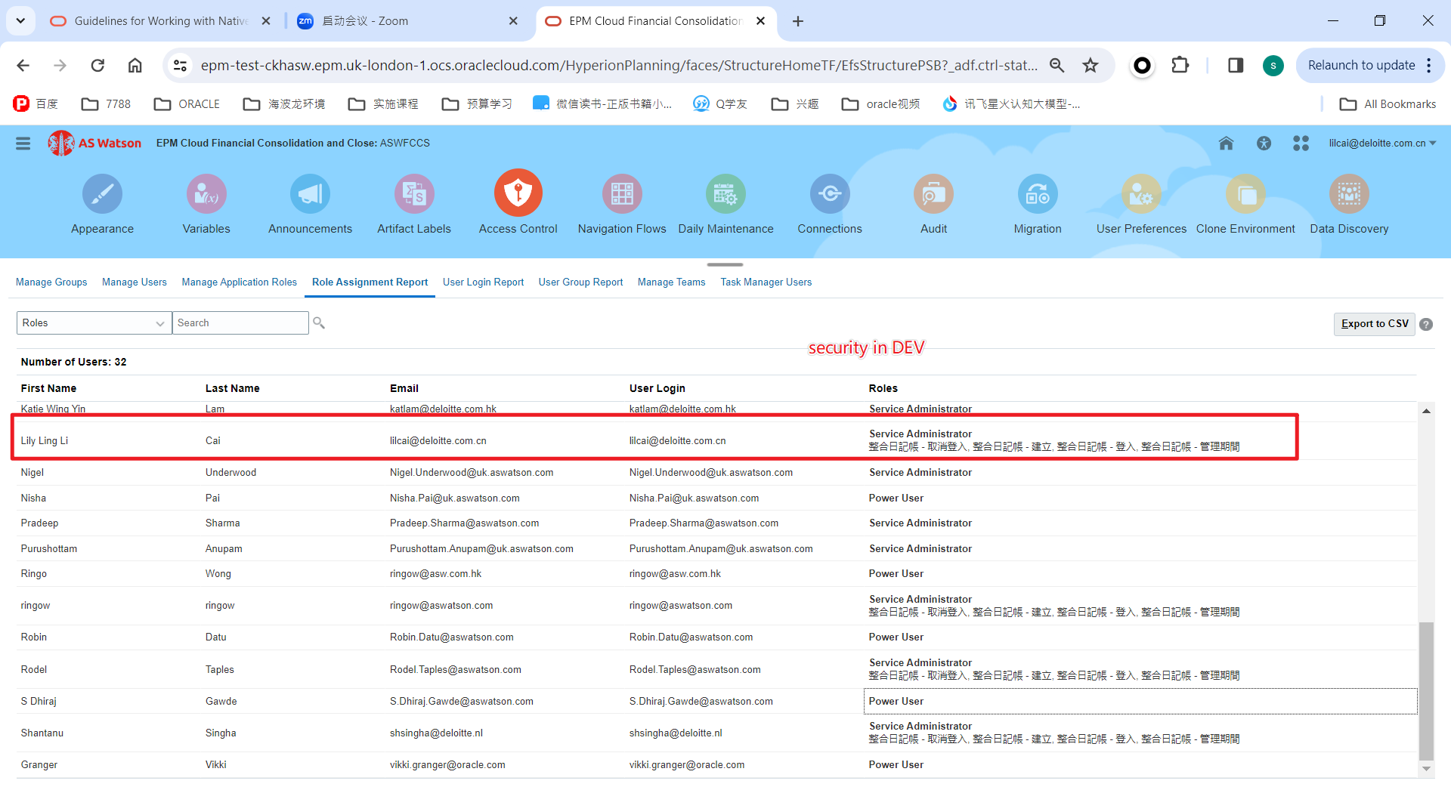Viewport: 1451px width, 787px height.
Task: Click scrollbar up arrow of users table
Action: (x=1425, y=411)
